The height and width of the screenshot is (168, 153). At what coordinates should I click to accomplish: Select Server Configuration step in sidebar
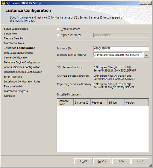tap(16, 57)
